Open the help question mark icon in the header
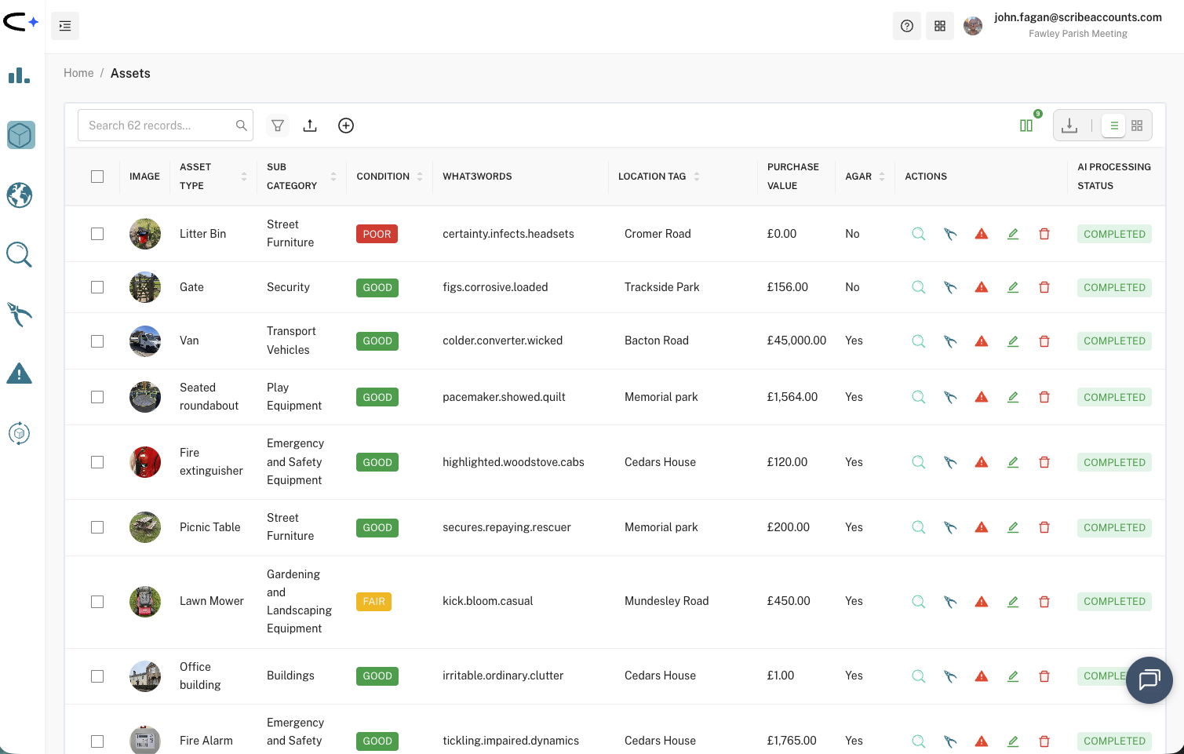The image size is (1184, 754). [906, 26]
